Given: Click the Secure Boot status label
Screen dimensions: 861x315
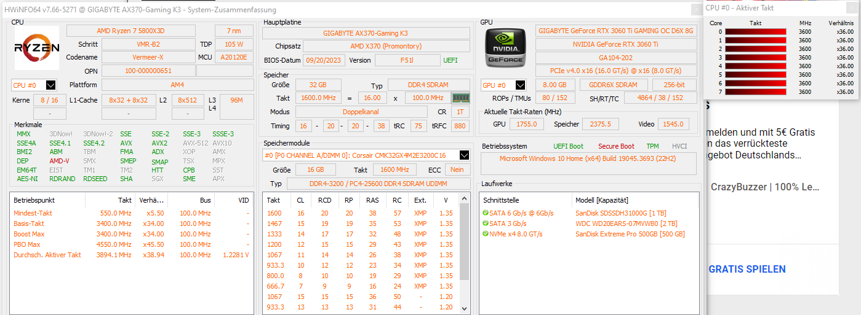Looking at the screenshot, I should point(616,146).
